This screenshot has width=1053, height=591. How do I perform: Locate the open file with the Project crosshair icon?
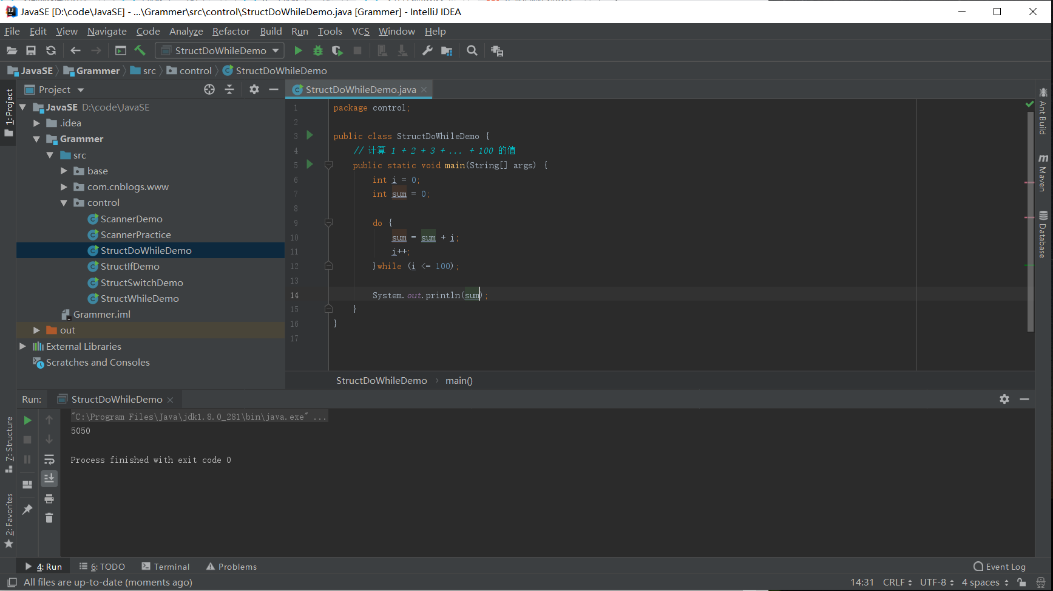(x=209, y=90)
